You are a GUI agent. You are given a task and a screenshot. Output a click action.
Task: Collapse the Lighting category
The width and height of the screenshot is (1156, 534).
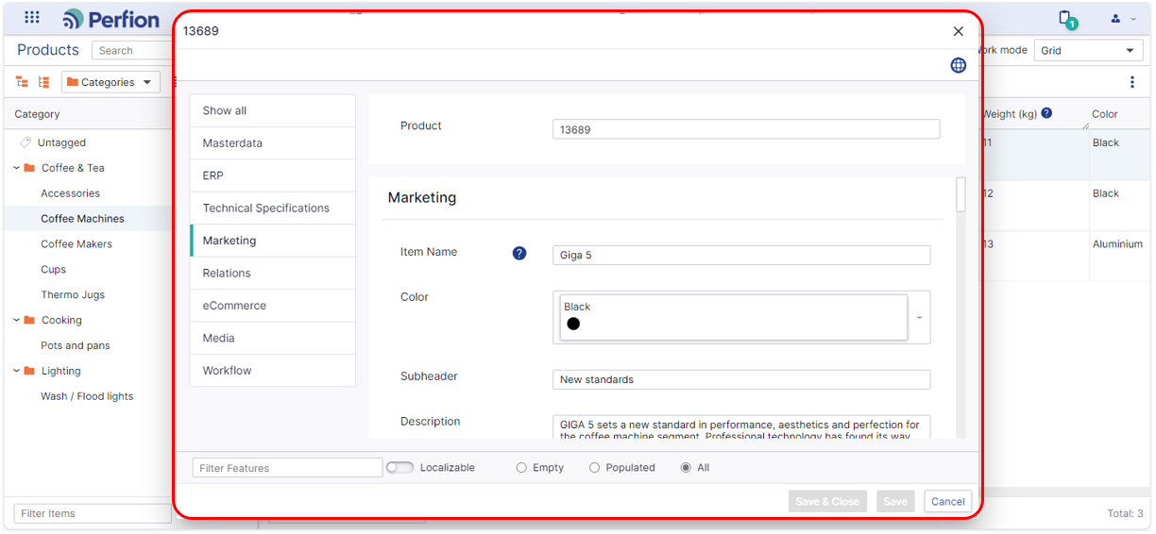tap(16, 371)
